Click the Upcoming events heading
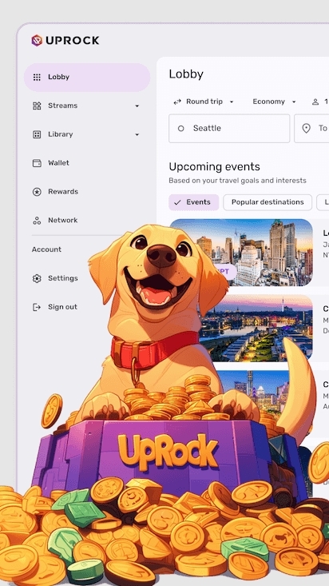This screenshot has height=586, width=329. tap(214, 166)
